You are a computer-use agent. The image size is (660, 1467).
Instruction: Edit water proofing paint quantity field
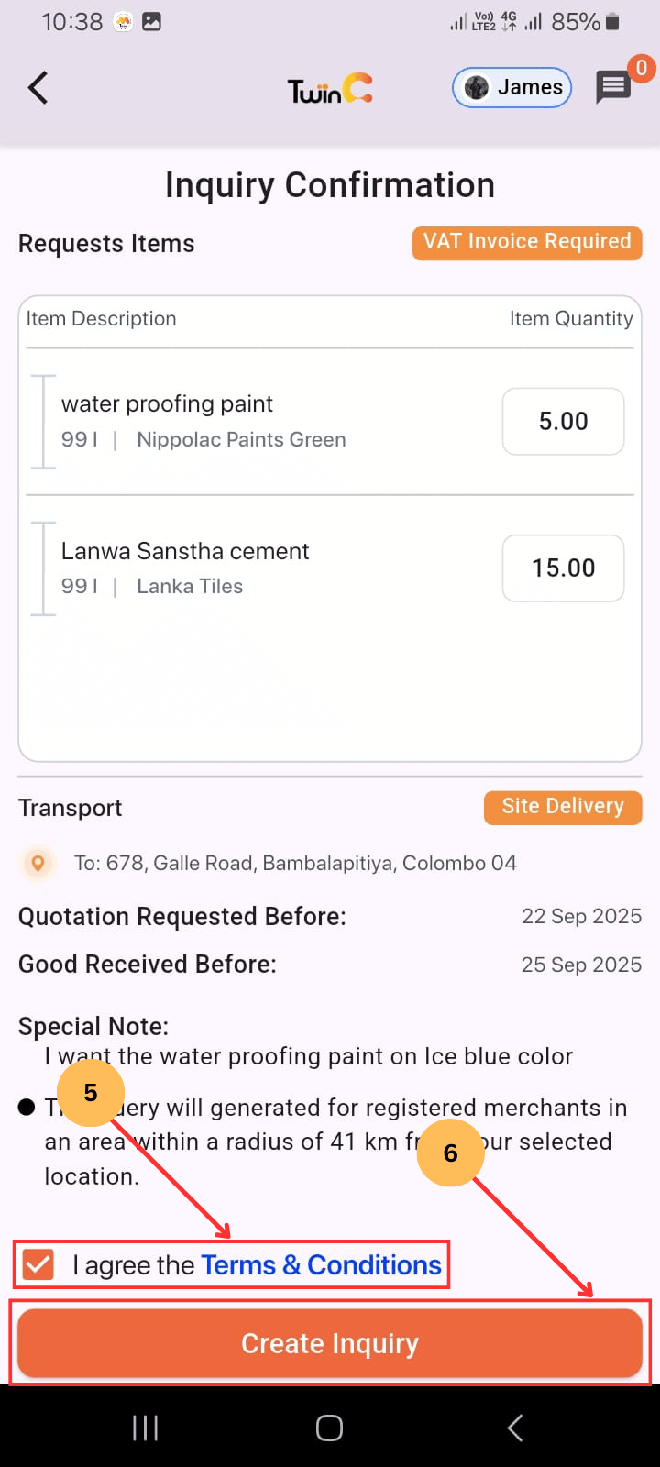[563, 422]
